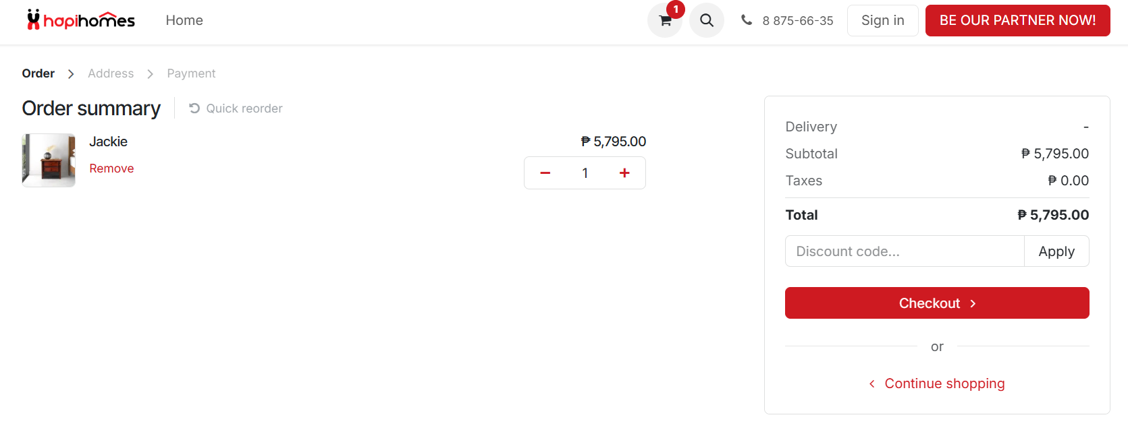The width and height of the screenshot is (1128, 438).
Task: Open the Home menu item
Action: (184, 20)
